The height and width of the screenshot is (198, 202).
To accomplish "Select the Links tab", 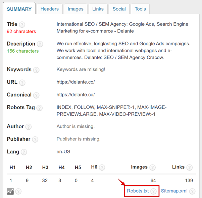I will pyautogui.click(x=98, y=9).
